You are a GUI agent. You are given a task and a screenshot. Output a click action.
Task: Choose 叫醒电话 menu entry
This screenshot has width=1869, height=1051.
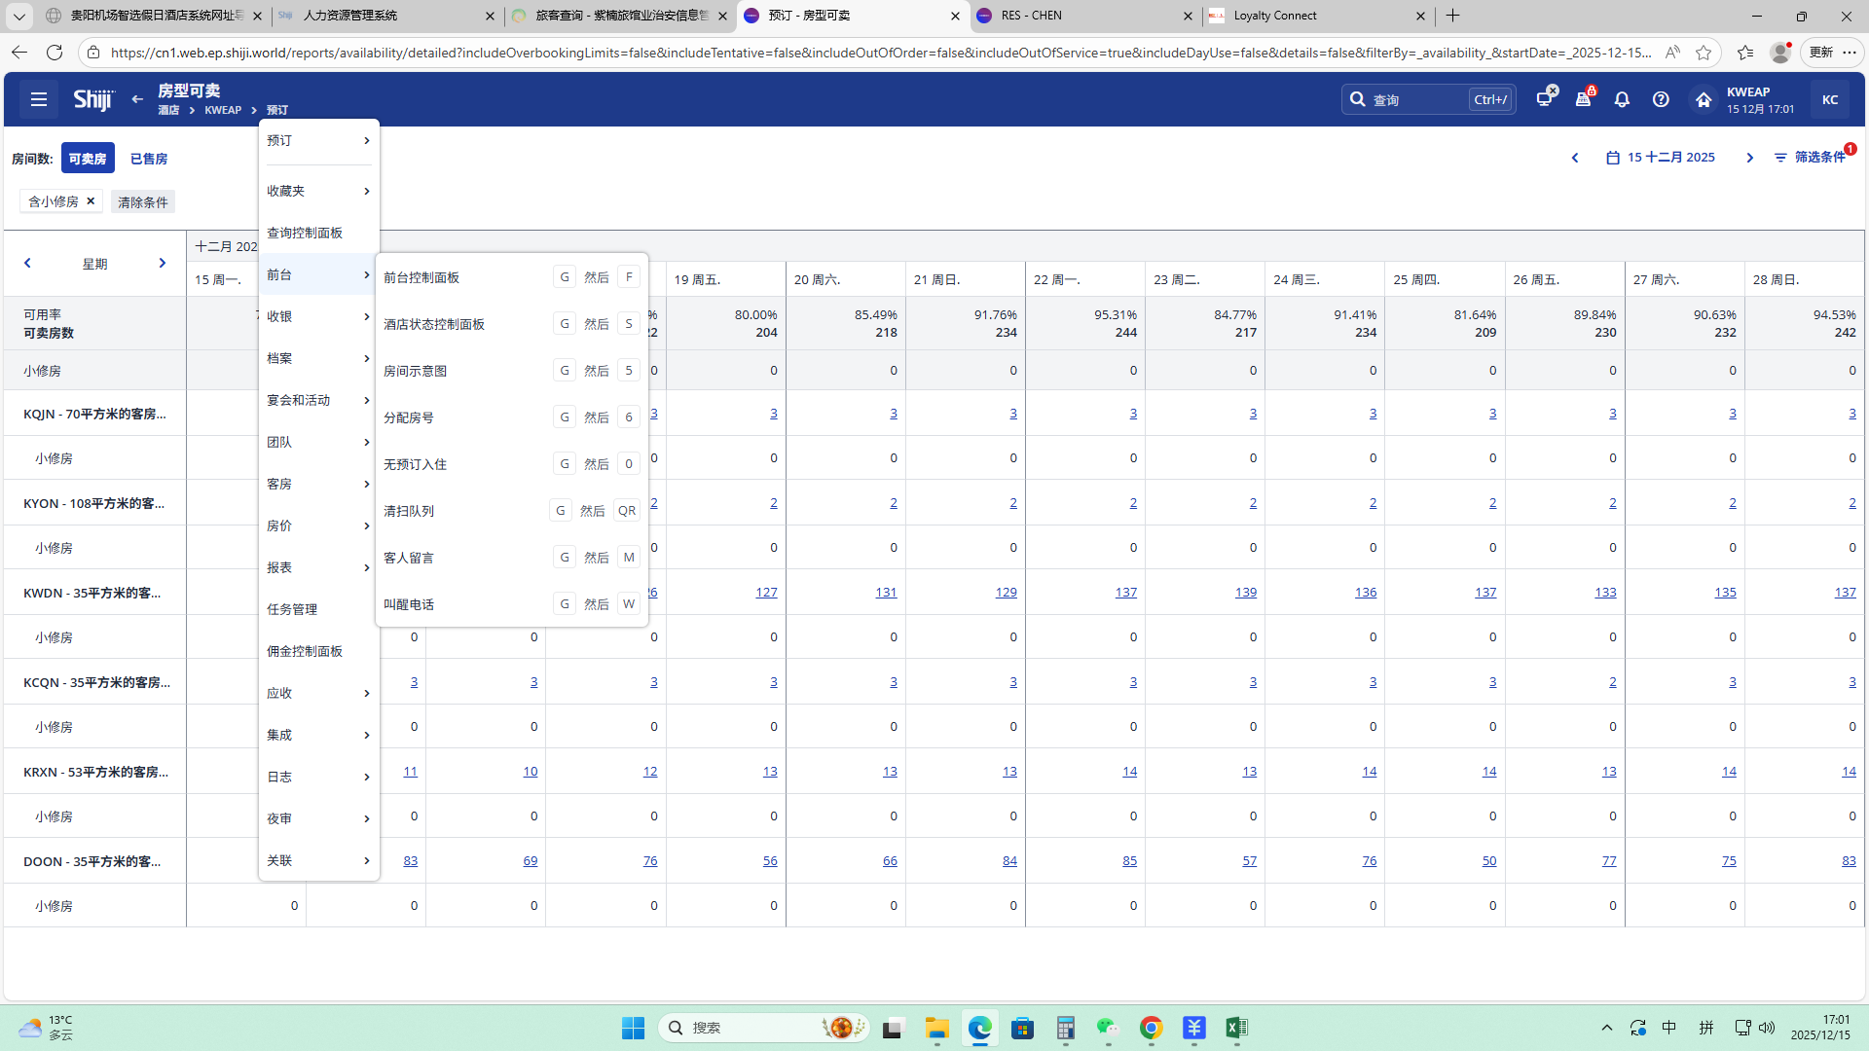(x=409, y=604)
